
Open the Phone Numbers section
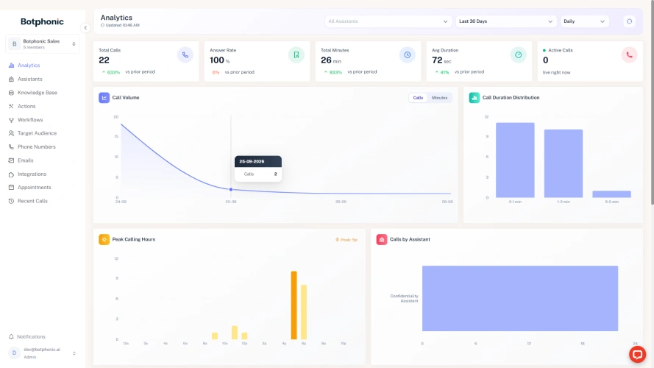tap(37, 147)
